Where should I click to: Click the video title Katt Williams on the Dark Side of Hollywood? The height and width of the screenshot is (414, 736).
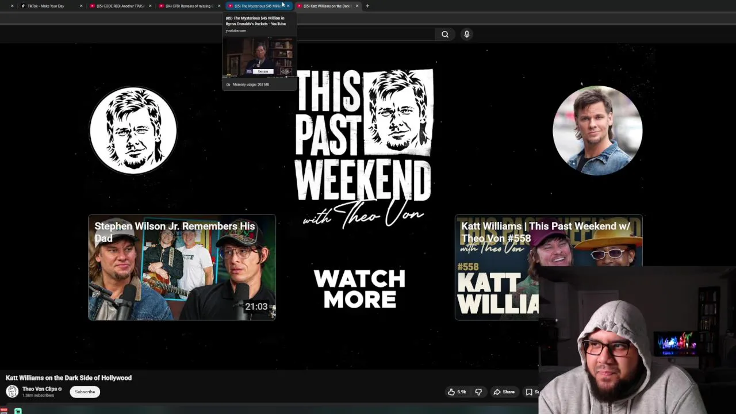click(x=68, y=378)
